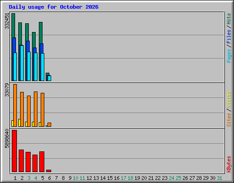Click the green Hits bar for day 1
This screenshot has height=183, width=234.
13,26
